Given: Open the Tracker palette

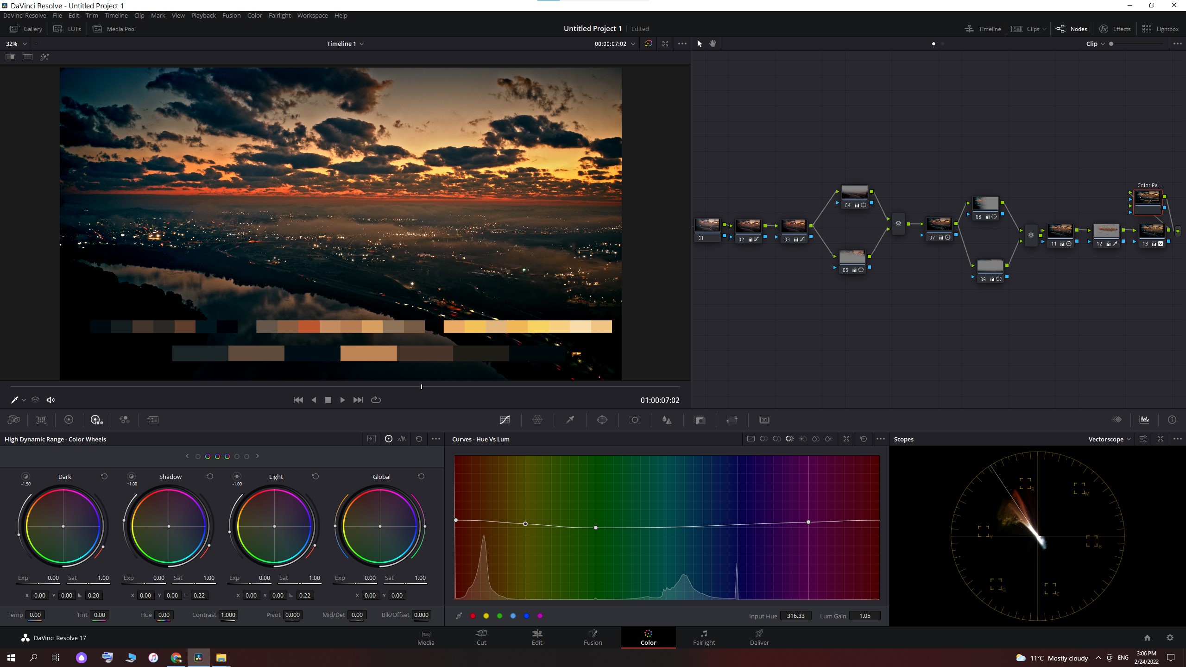Looking at the screenshot, I should click(x=635, y=420).
